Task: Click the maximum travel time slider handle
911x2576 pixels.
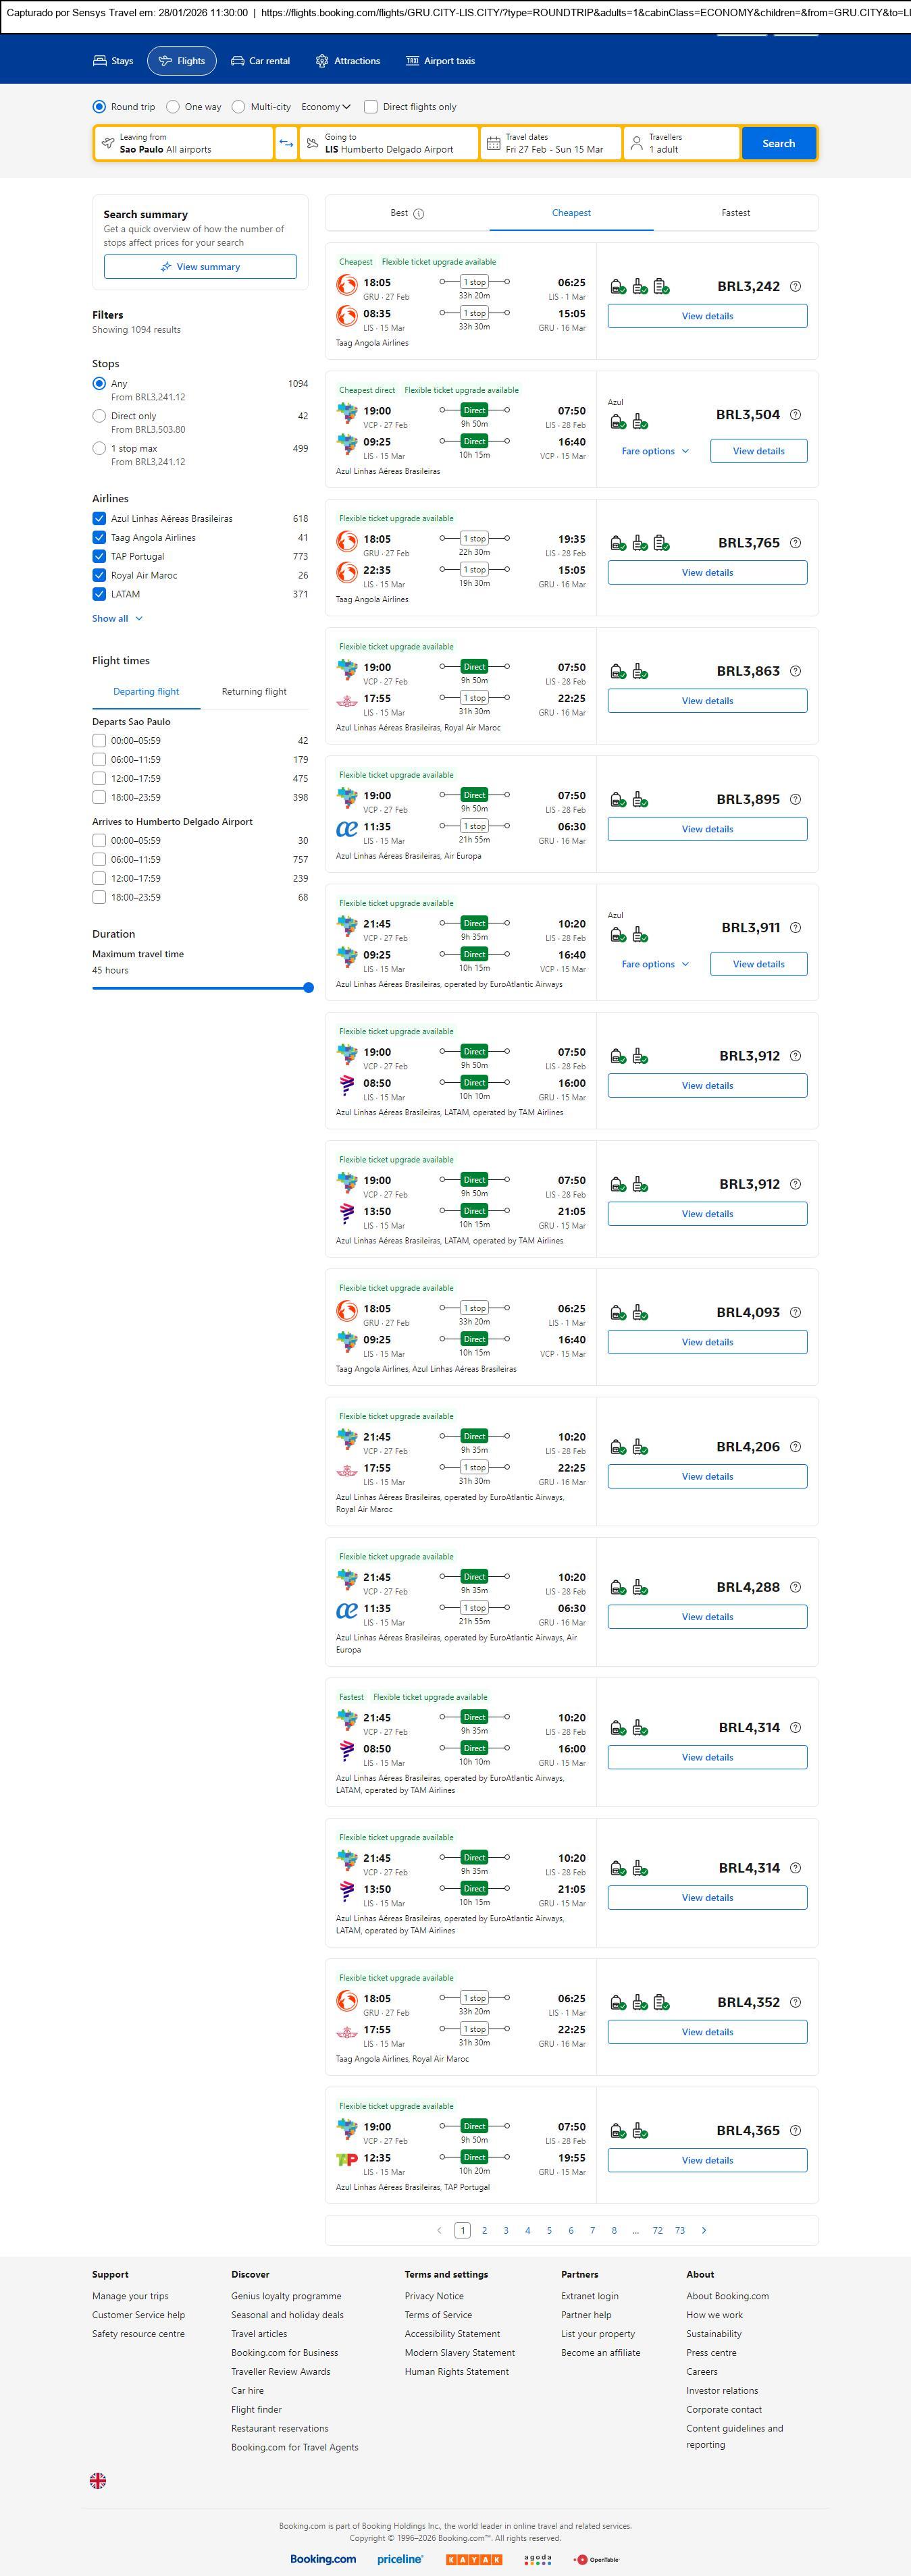Action: (308, 987)
